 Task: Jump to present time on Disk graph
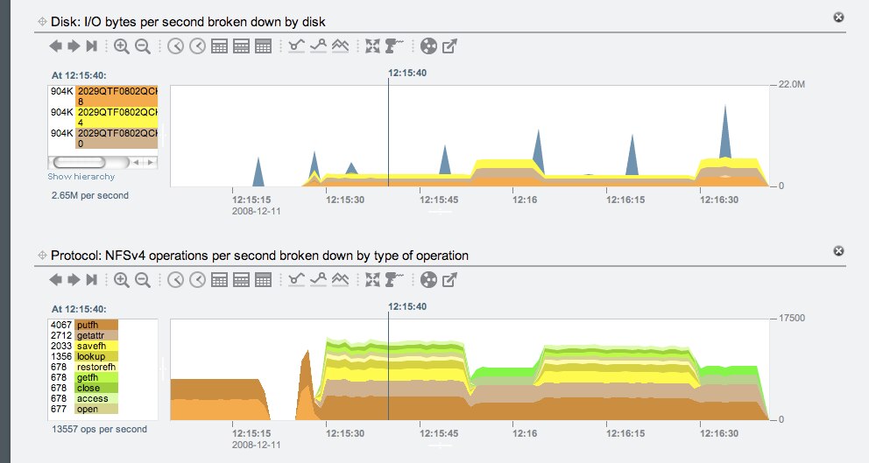click(x=91, y=46)
